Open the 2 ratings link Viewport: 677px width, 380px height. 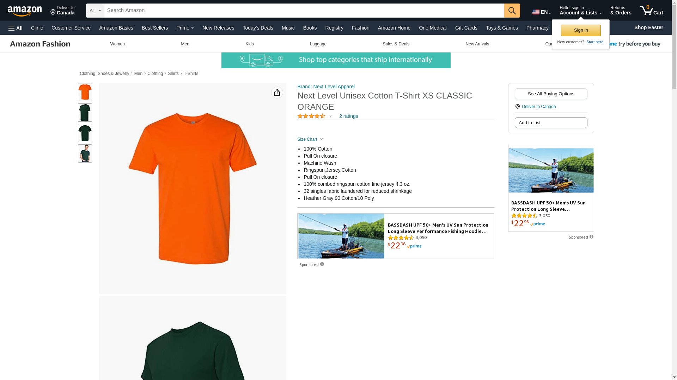tap(348, 116)
